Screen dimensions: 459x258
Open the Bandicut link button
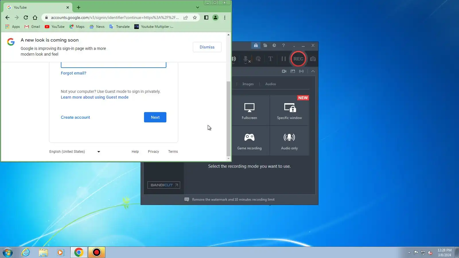(164, 185)
